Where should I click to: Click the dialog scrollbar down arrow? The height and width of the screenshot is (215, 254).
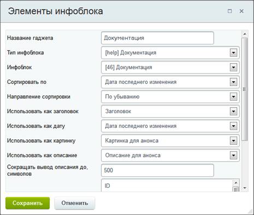pyautogui.click(x=245, y=188)
